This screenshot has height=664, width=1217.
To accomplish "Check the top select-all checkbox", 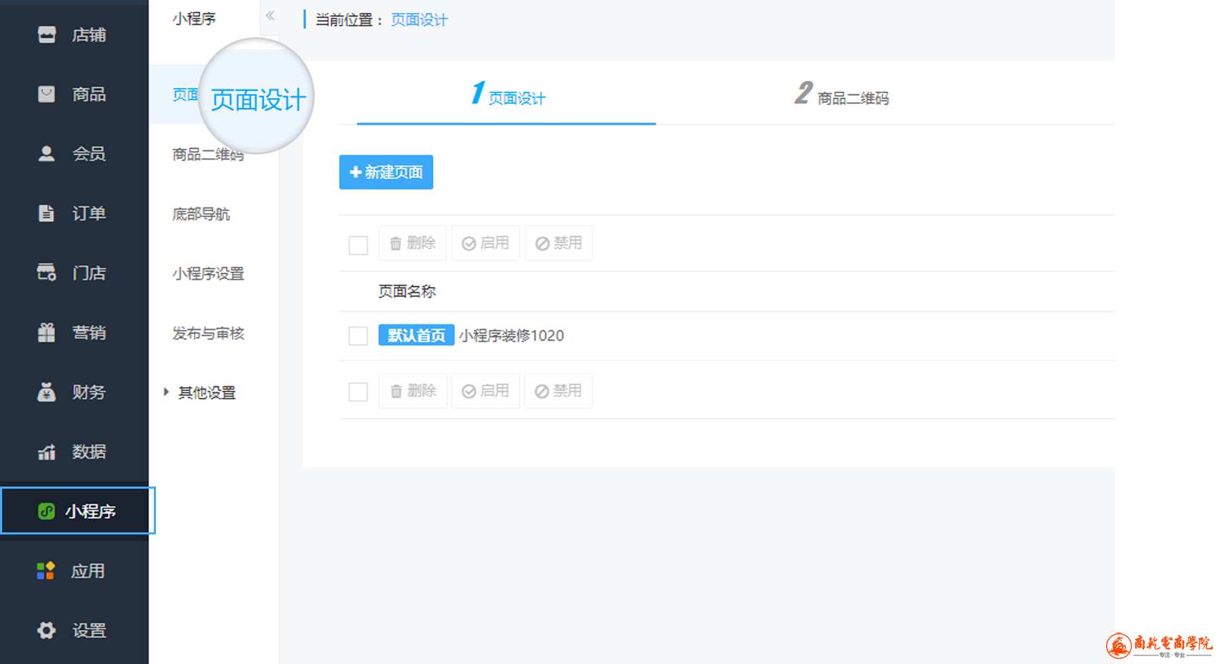I will click(x=358, y=245).
